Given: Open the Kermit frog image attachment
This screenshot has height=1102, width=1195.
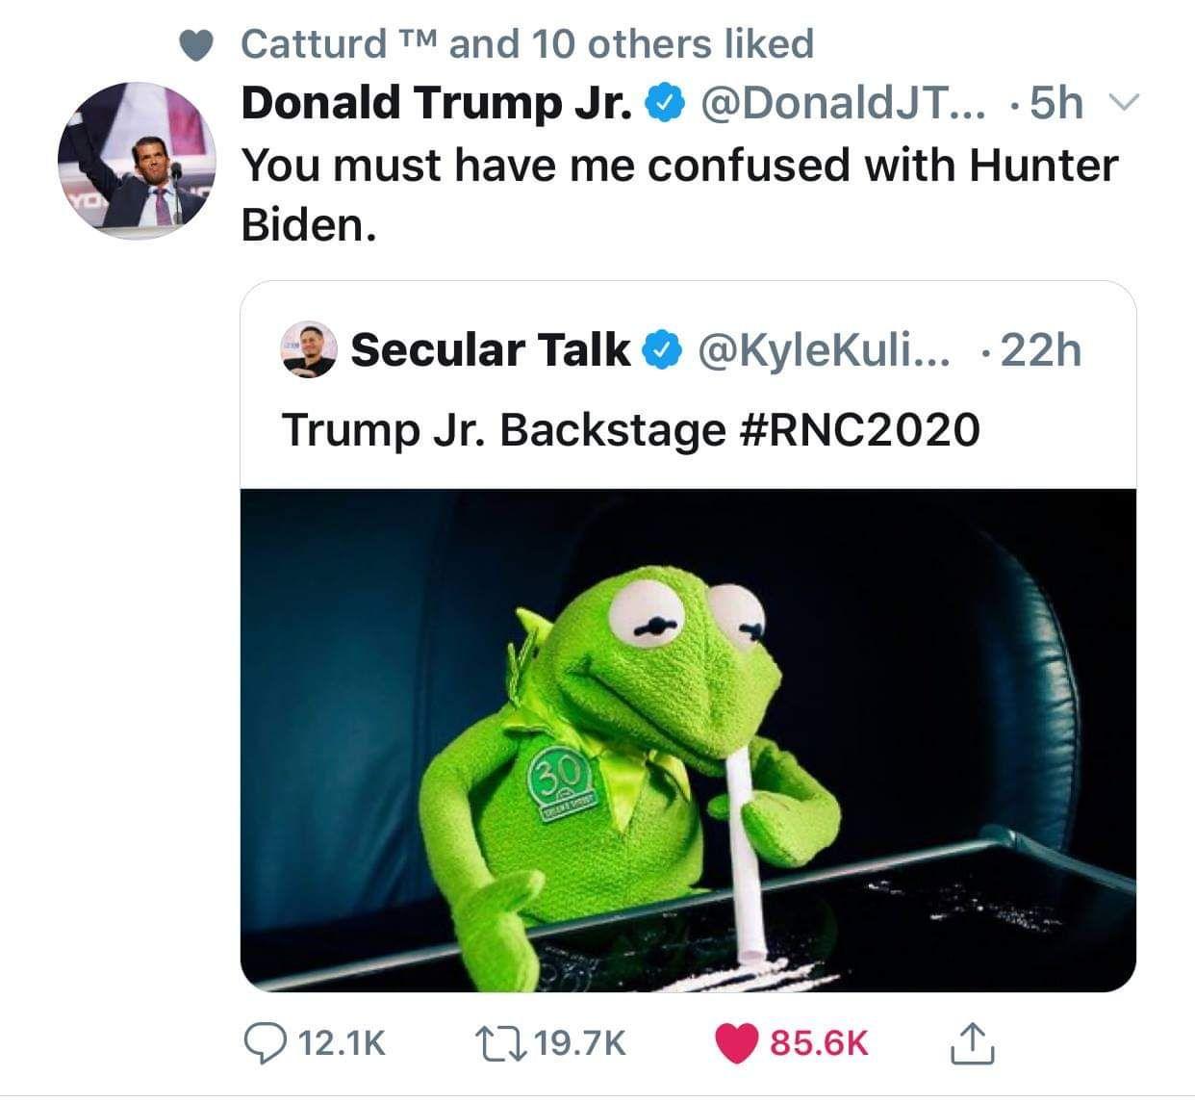Looking at the screenshot, I should [688, 740].
